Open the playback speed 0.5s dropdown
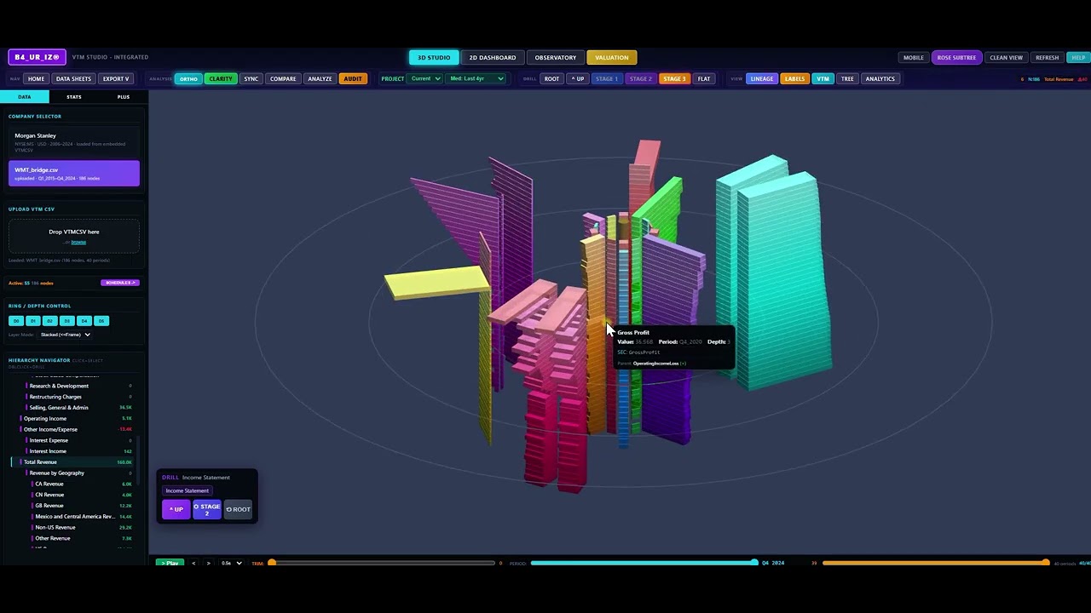Viewport: 1091px width, 613px height. pyautogui.click(x=231, y=563)
